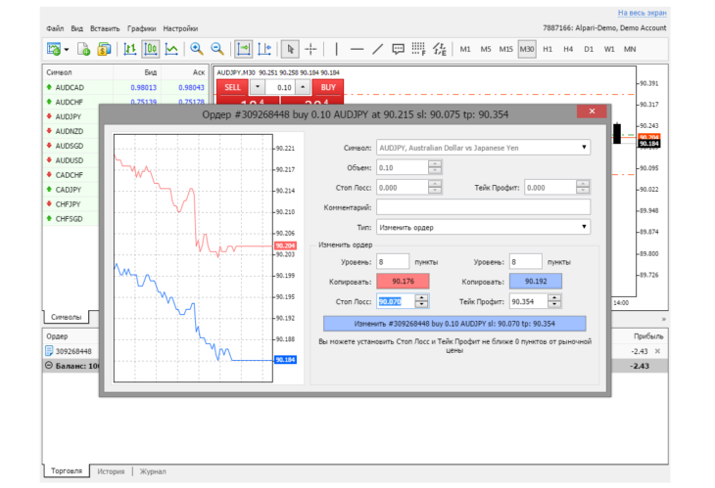Click the new order document icon
This screenshot has height=488, width=715.
point(83,49)
